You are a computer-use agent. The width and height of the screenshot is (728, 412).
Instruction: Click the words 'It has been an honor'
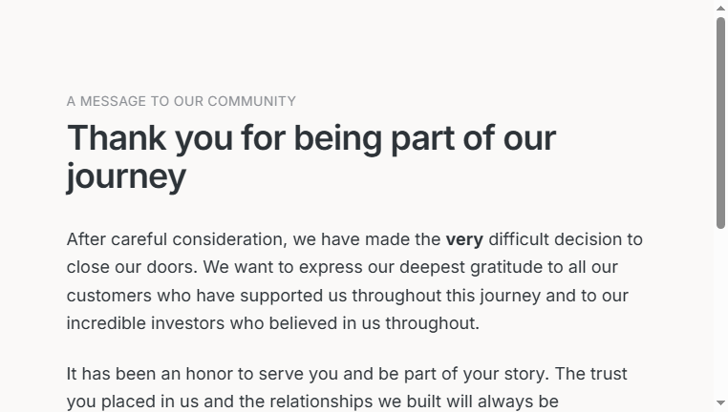click(150, 374)
